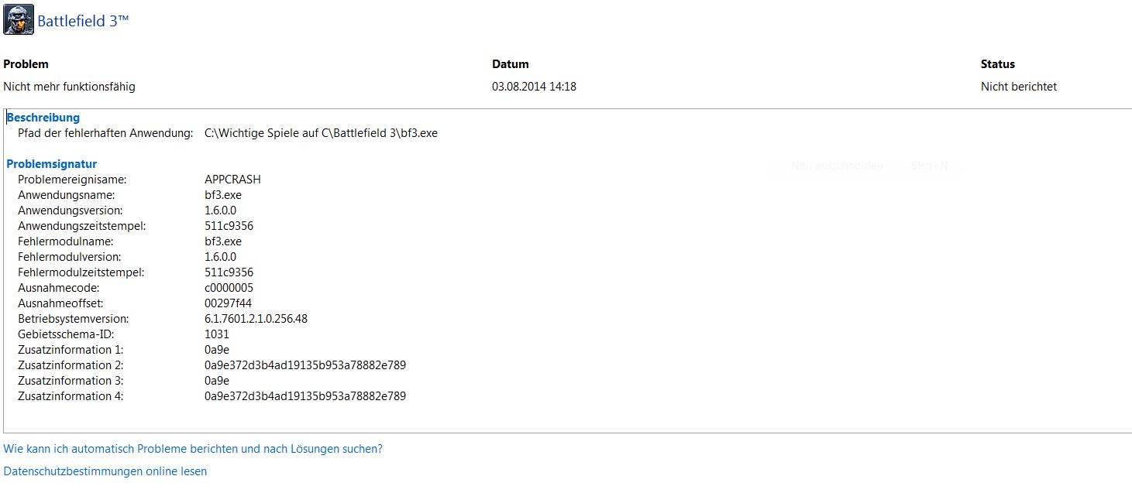The image size is (1132, 493).
Task: Click the Problemereignisname label
Action: [x=72, y=180]
